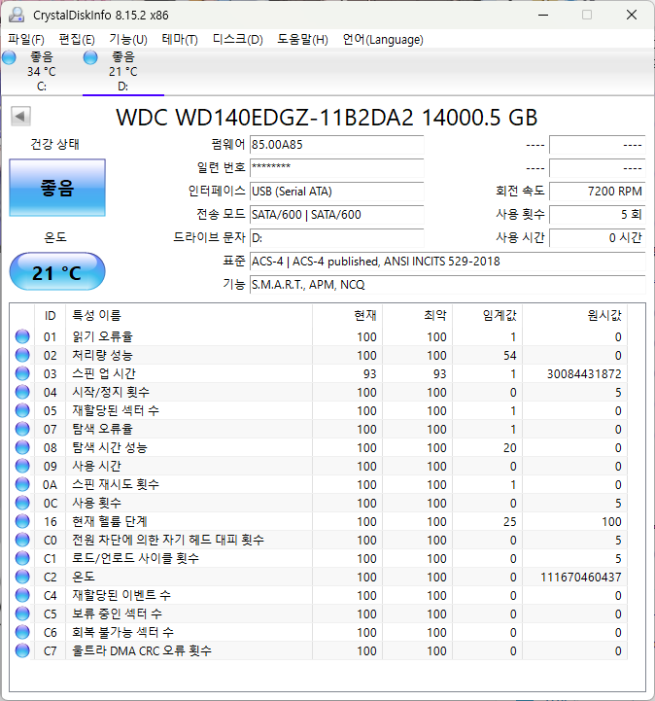
Task: Click status orb for attribute 02 처리량 성능
Action: tap(22, 355)
